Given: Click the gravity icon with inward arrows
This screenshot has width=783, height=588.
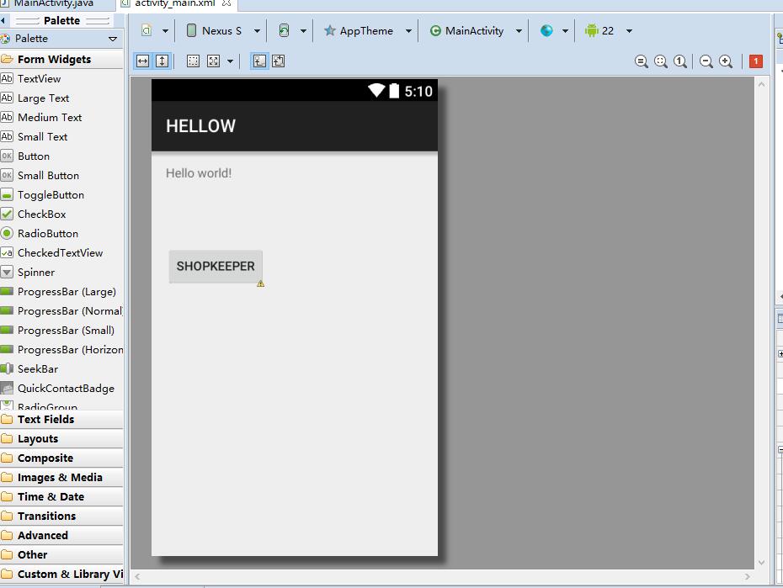Looking at the screenshot, I should (x=213, y=61).
